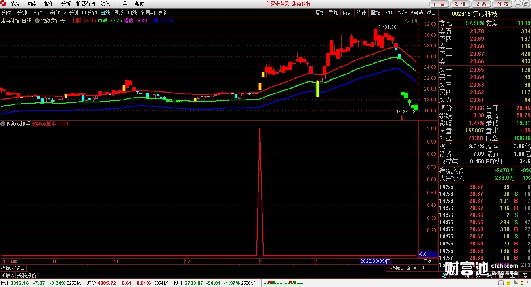Open the 扩展行情 menu
531x287 pixels.
pos(85,4)
